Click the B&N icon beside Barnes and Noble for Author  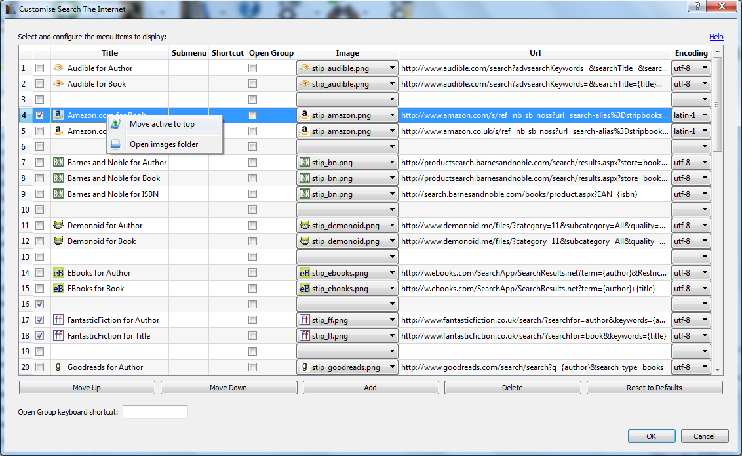point(58,163)
